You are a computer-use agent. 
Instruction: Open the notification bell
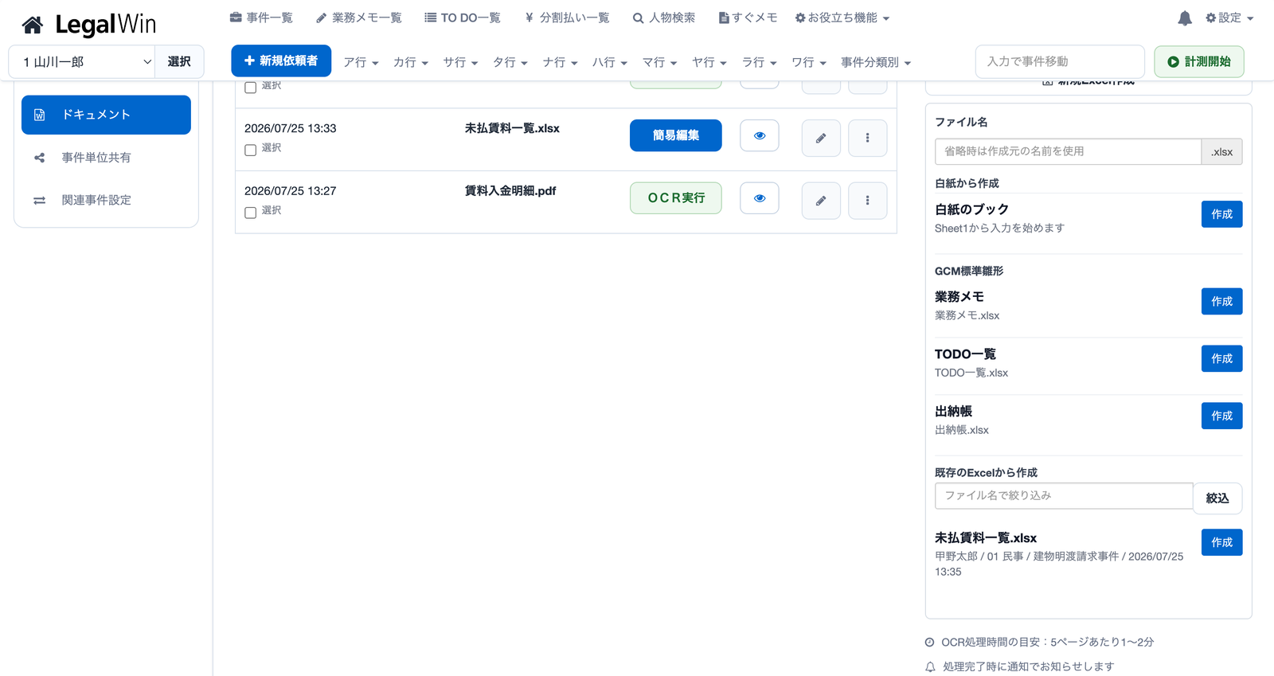[1185, 18]
